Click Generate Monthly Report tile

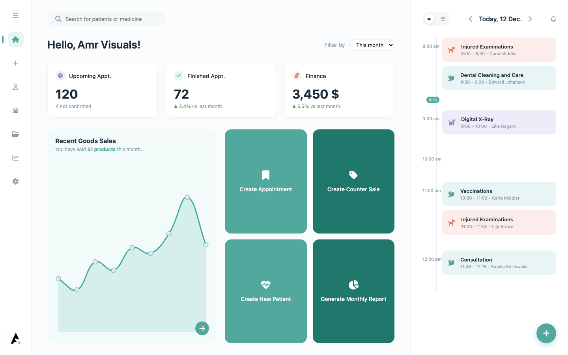click(353, 291)
